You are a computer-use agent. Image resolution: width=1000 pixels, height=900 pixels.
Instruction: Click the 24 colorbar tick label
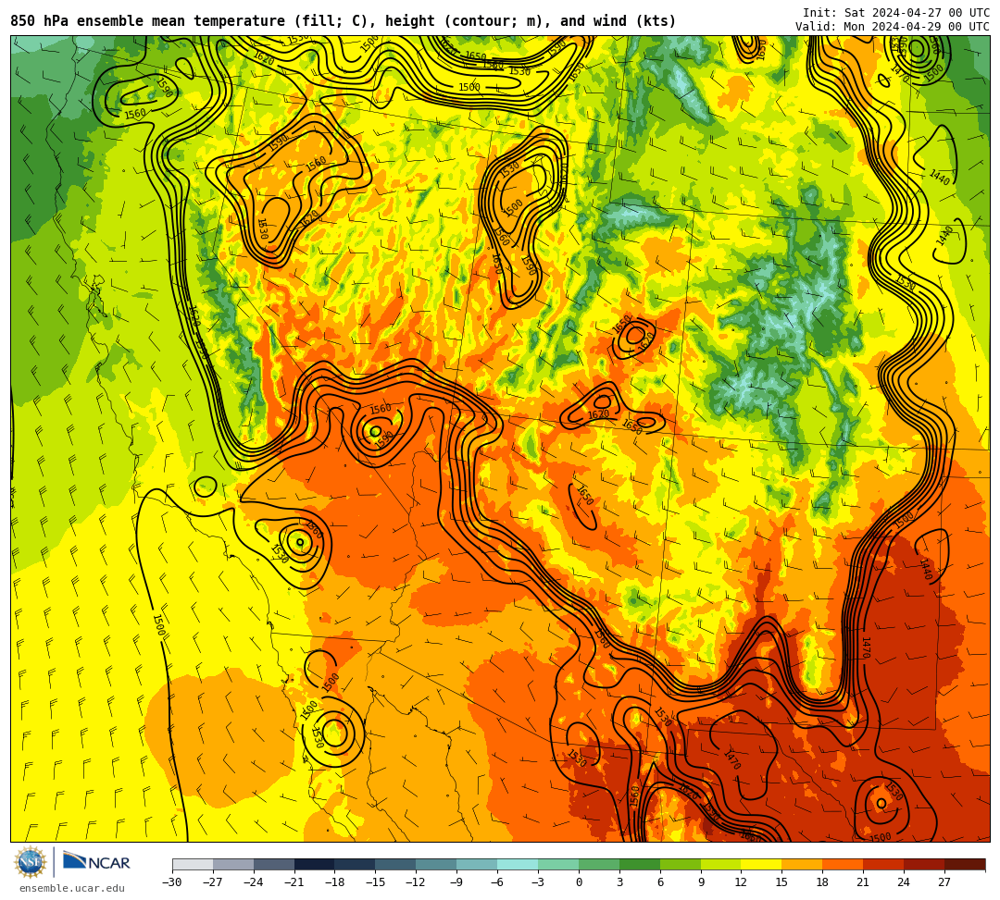[x=904, y=882]
